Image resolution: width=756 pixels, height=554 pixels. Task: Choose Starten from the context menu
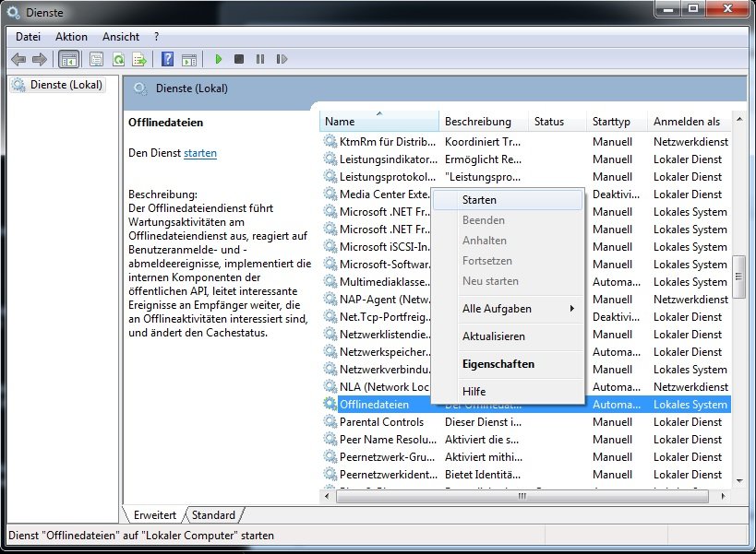(479, 200)
